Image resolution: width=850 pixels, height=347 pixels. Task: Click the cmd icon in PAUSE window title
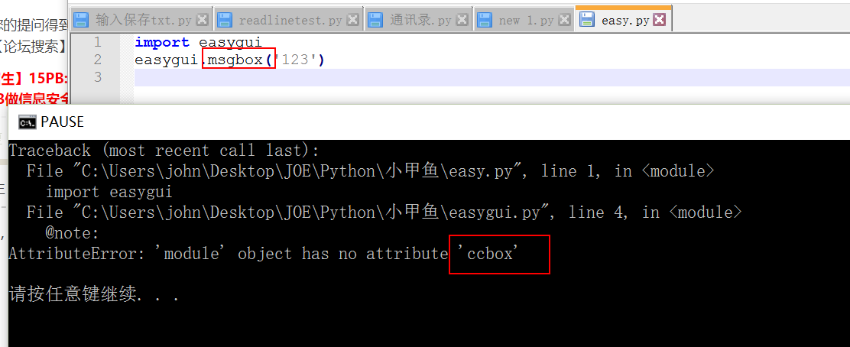pos(27,122)
